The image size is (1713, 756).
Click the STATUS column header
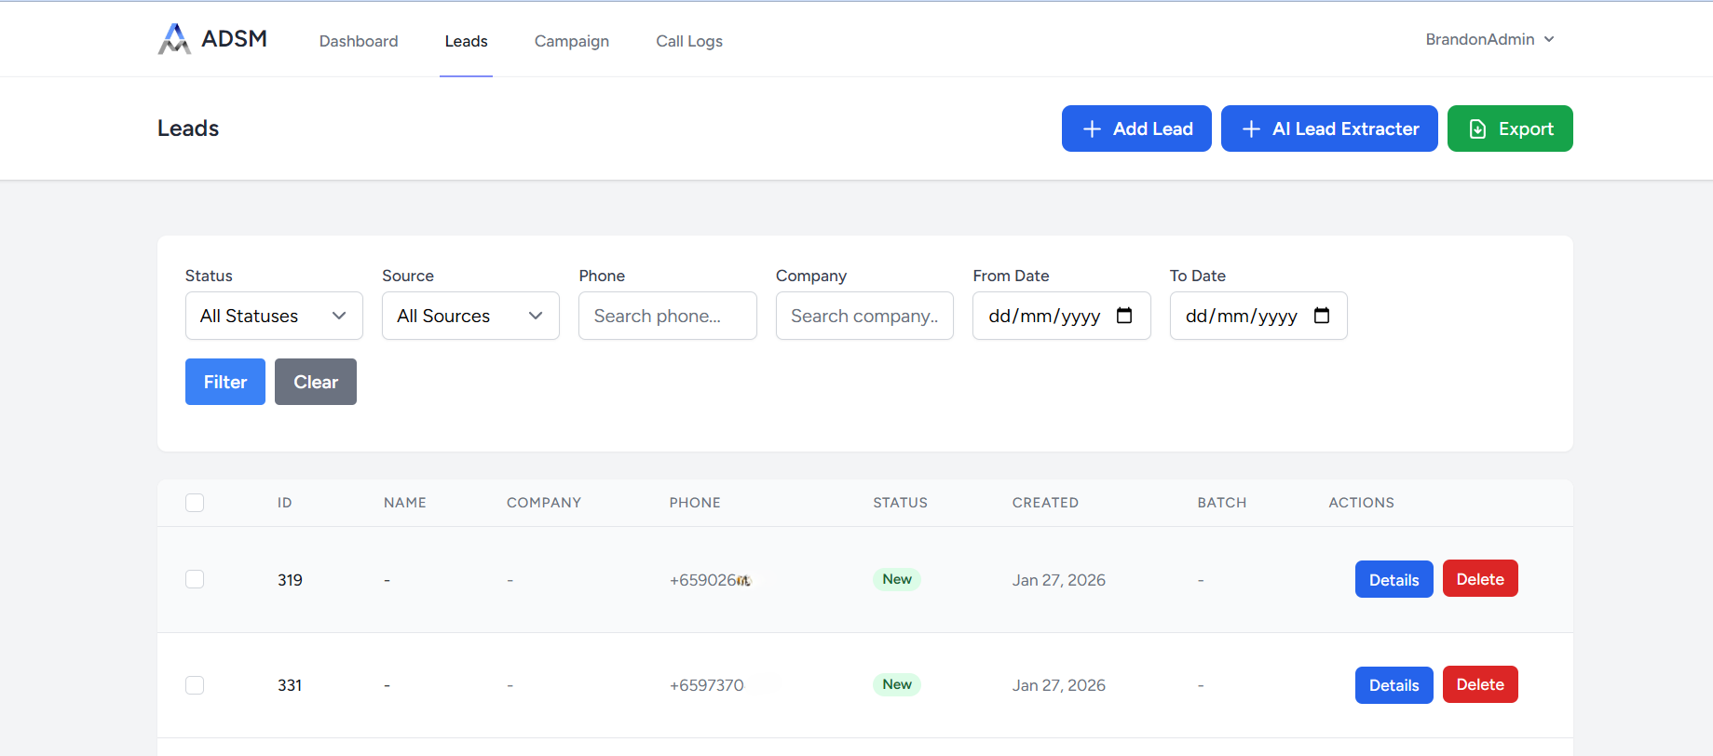tap(900, 503)
